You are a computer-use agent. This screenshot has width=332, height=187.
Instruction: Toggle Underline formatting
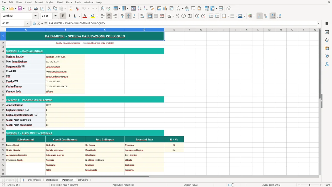pos(75,16)
